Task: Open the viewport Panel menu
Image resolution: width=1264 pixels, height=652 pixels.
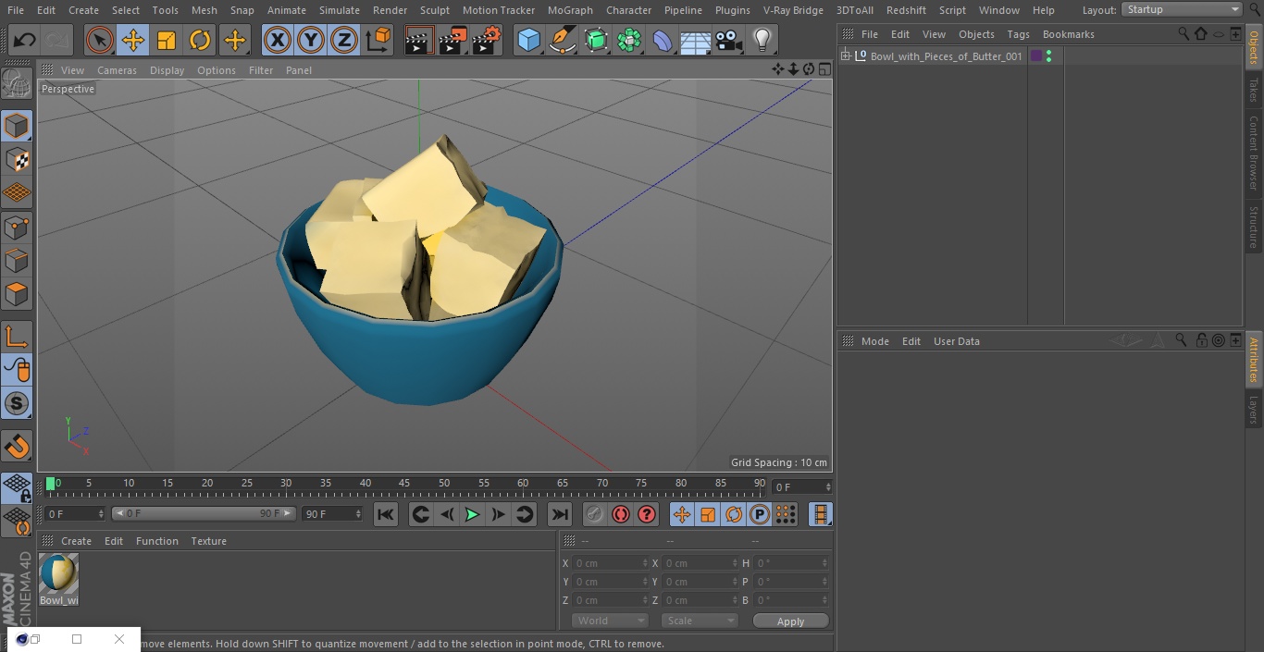Action: click(x=299, y=70)
